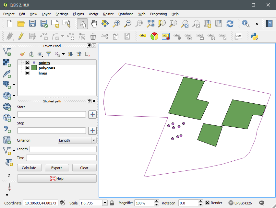Open the Python Console icon
Image resolution: width=276 pixels, height=208 pixels.
click(x=254, y=36)
